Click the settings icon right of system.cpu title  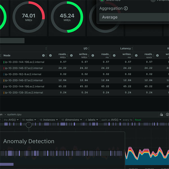[161, 114]
